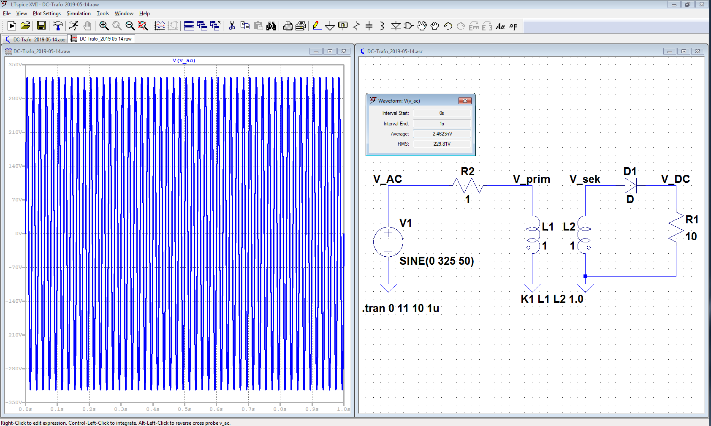Select the Text Aa tool
This screenshot has height=426, width=711.
click(500, 26)
